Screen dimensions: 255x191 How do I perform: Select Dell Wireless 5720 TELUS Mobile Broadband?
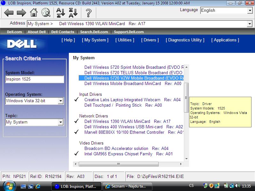click(133, 73)
